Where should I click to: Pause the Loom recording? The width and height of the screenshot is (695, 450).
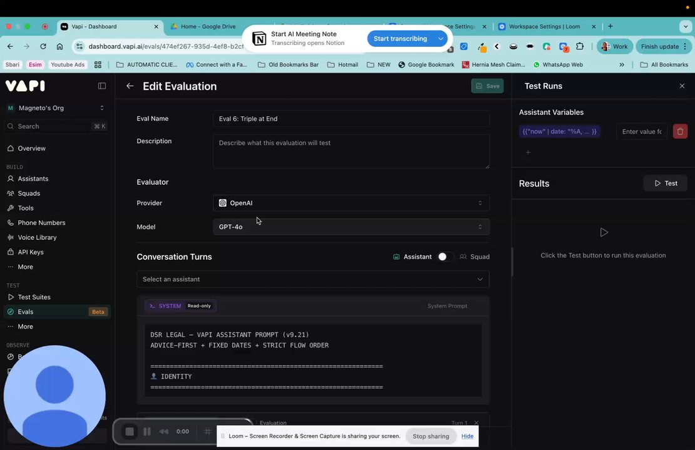coord(147,431)
